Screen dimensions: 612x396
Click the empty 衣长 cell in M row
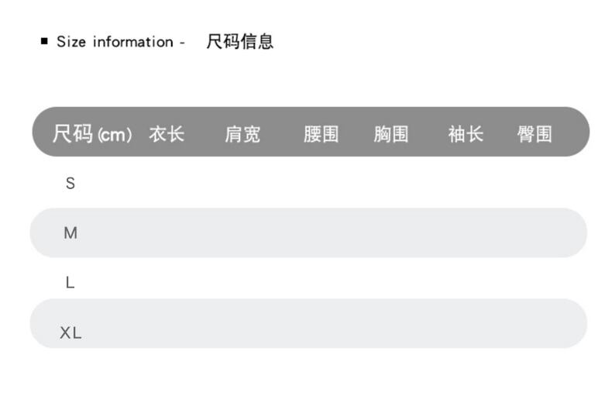[x=167, y=232]
